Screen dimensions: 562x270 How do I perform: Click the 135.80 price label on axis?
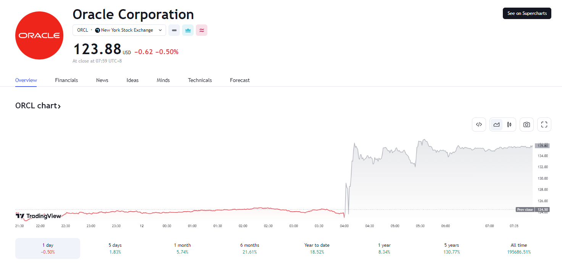543,146
